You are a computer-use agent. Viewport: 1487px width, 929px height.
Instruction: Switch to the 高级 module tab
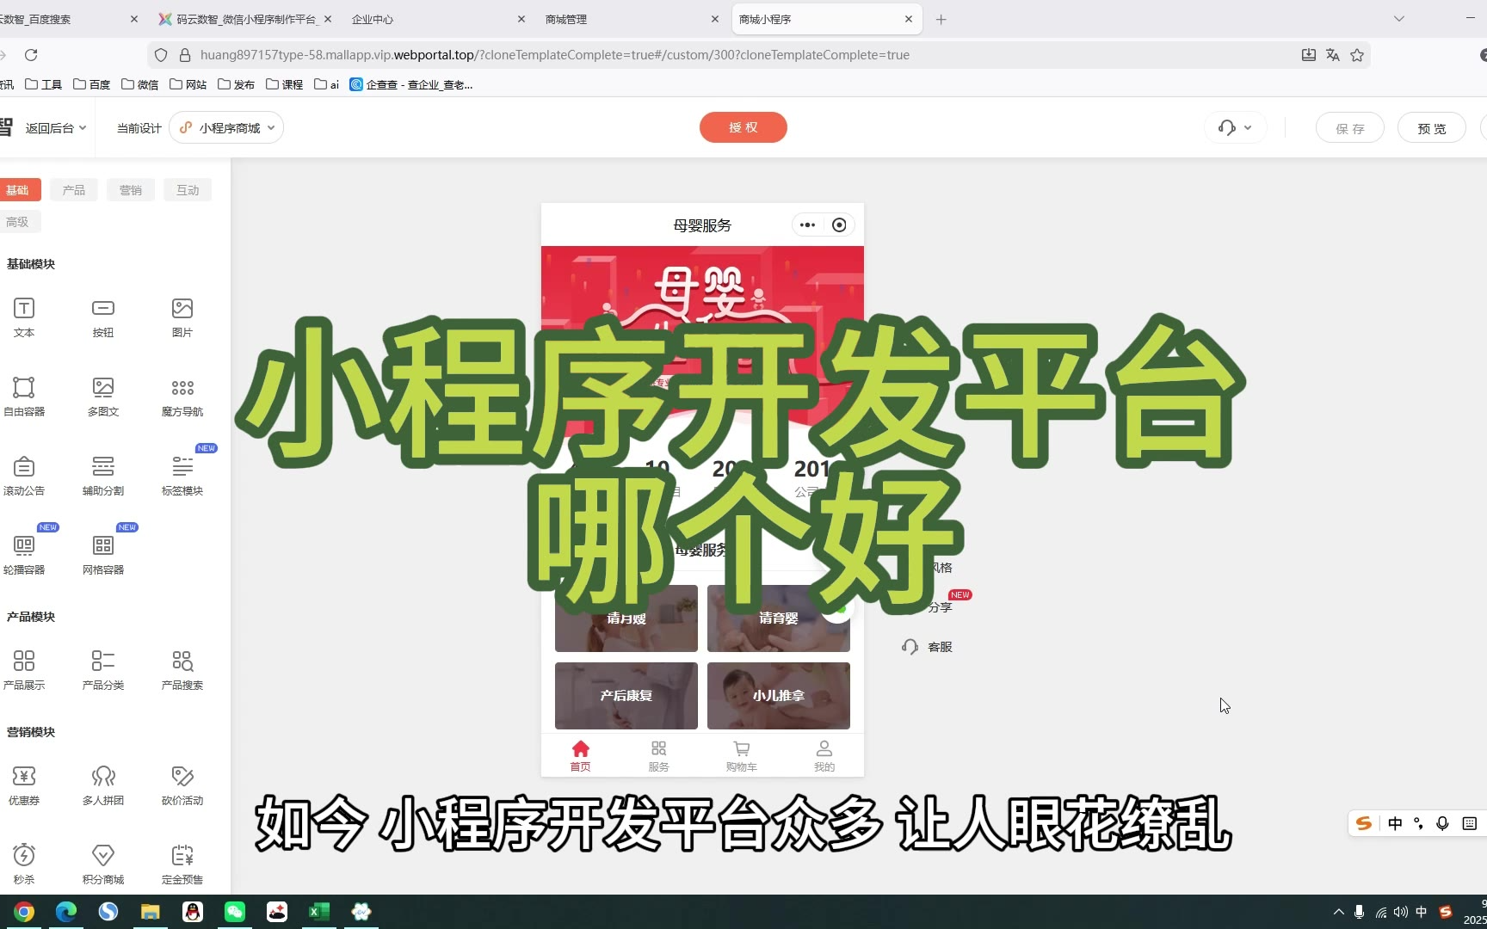point(17,222)
